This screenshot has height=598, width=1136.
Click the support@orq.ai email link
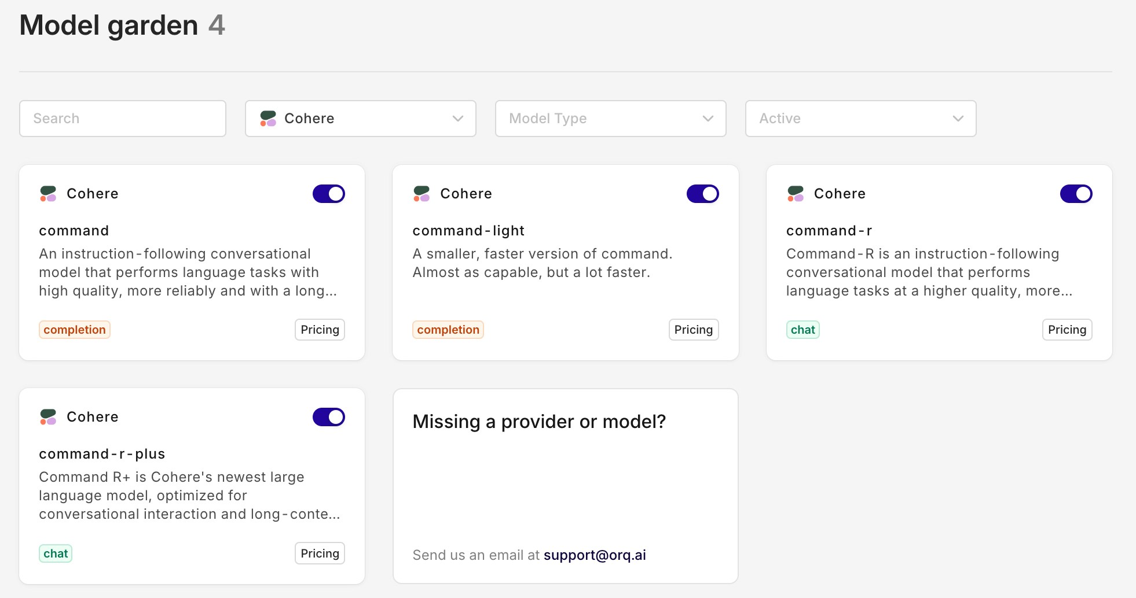pos(595,555)
